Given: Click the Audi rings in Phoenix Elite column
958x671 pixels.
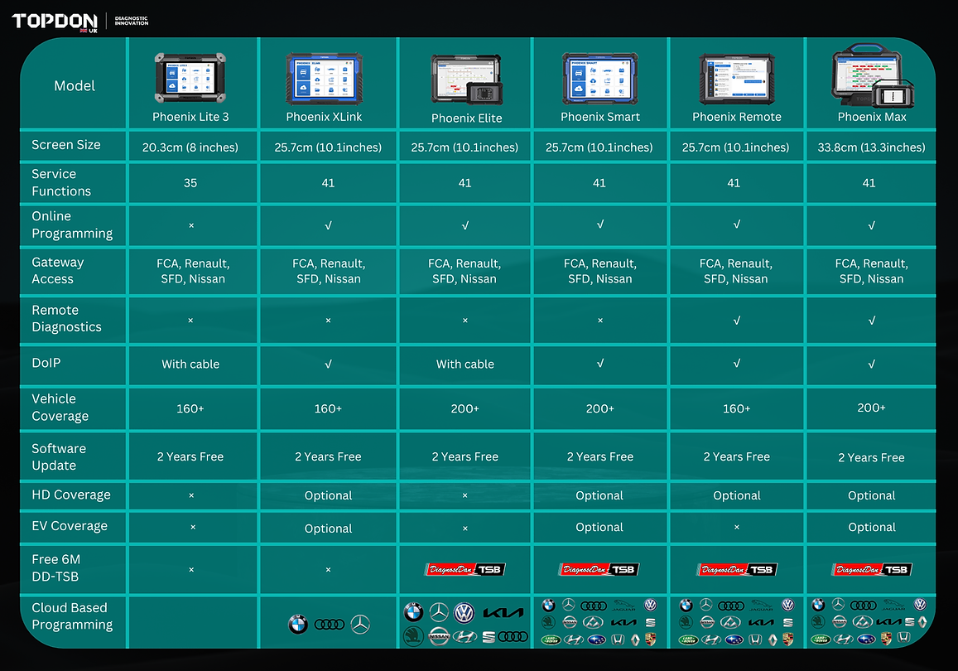Looking at the screenshot, I should coord(513,637).
